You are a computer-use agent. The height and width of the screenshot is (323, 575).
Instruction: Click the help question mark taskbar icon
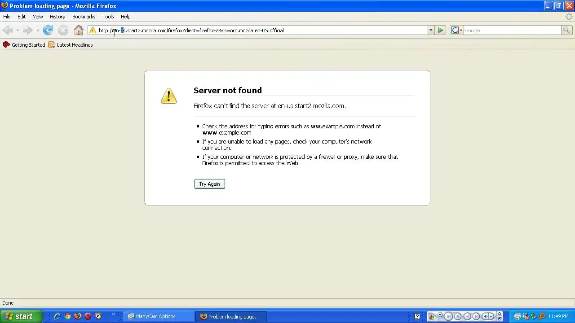(417, 316)
